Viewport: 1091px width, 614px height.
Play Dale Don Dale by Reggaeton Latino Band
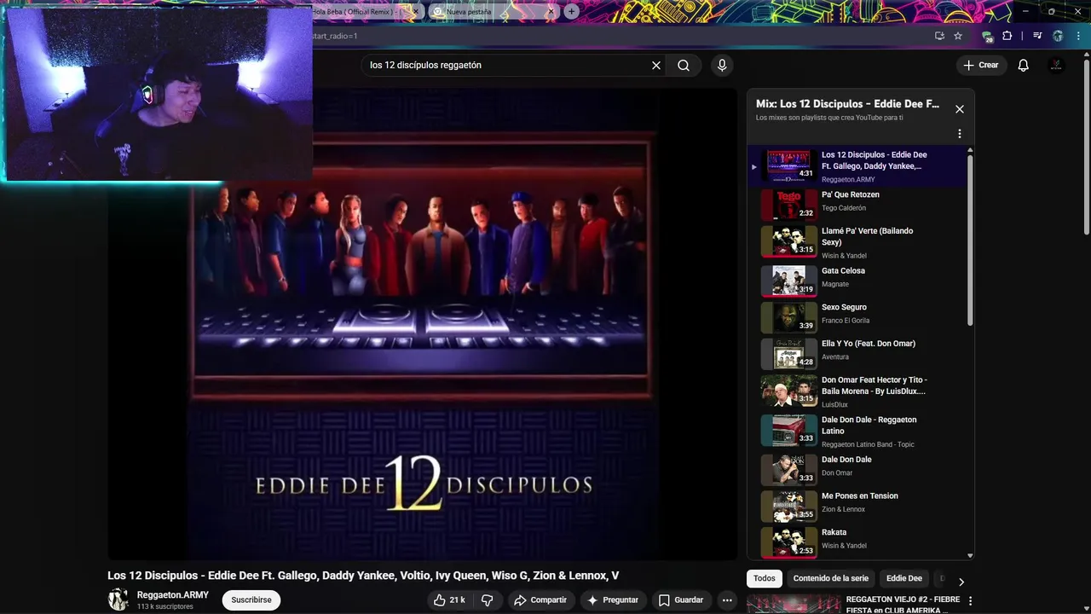pos(857,431)
